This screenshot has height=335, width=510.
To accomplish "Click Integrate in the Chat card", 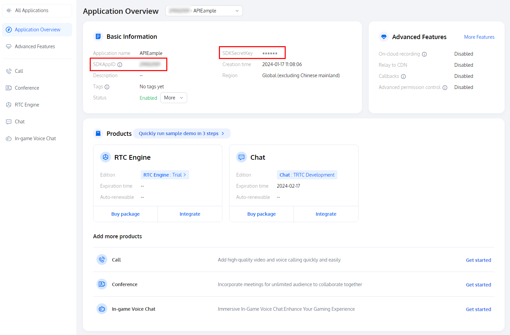I will coord(326,214).
